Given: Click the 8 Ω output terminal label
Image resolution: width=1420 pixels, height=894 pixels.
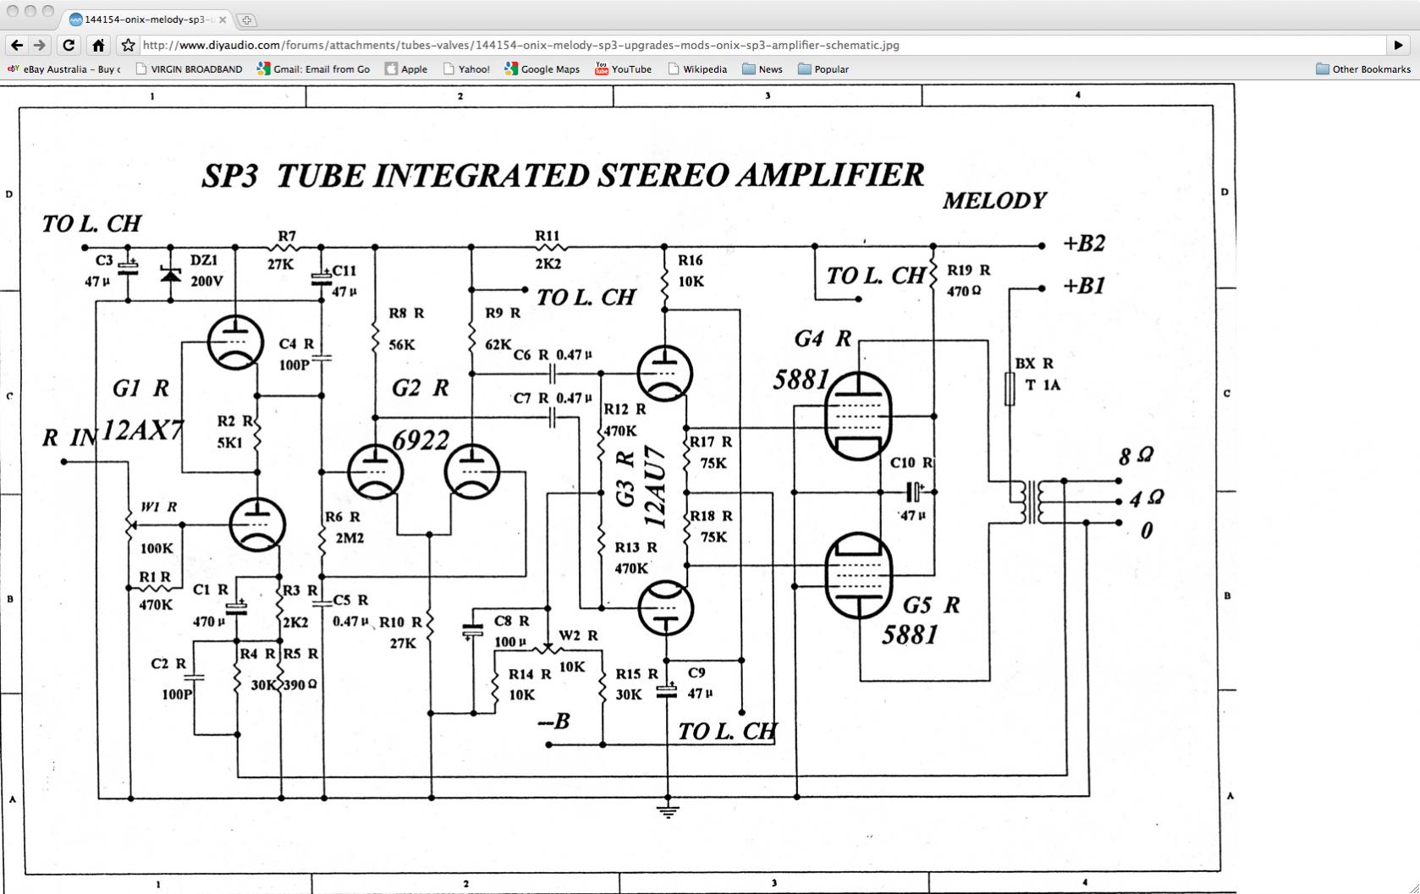Looking at the screenshot, I should point(1136,456).
